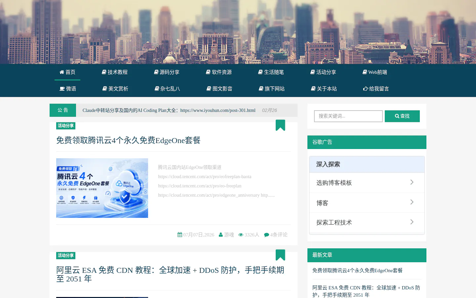476x298 pixels.
Task: Expand the 探索工程技术 ad row chevron
Action: [412, 222]
